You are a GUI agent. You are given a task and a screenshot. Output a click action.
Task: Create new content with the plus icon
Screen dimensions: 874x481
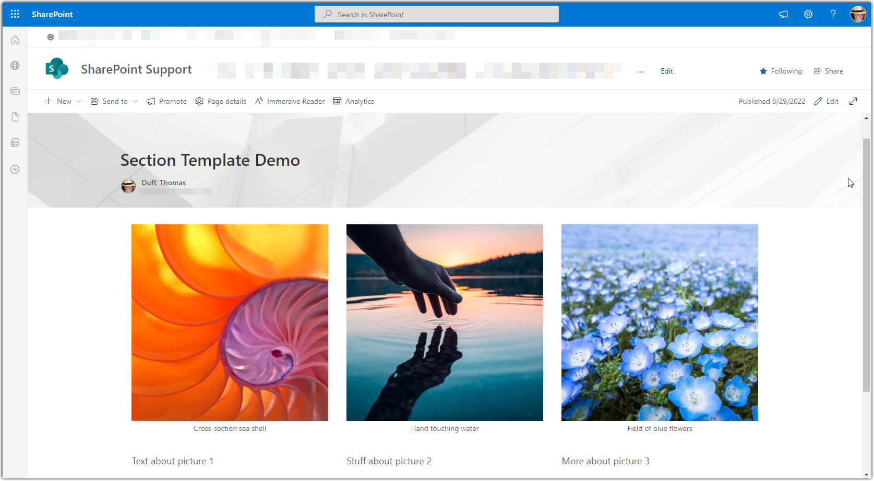[x=15, y=169]
